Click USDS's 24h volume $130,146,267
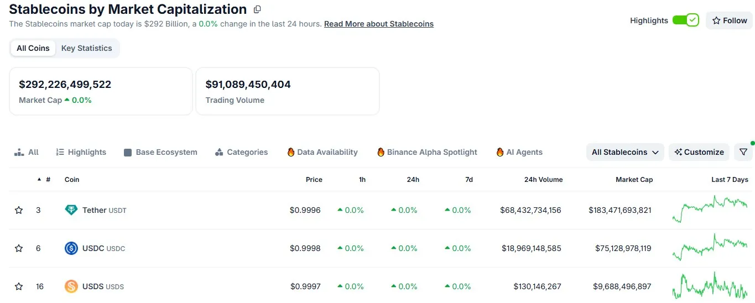The width and height of the screenshot is (755, 303). 537,286
